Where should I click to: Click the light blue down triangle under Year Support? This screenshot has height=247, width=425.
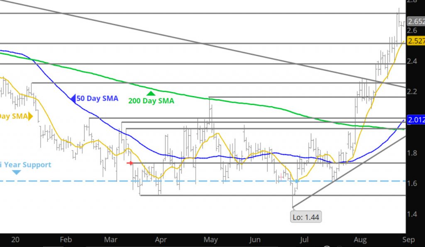tap(16, 172)
